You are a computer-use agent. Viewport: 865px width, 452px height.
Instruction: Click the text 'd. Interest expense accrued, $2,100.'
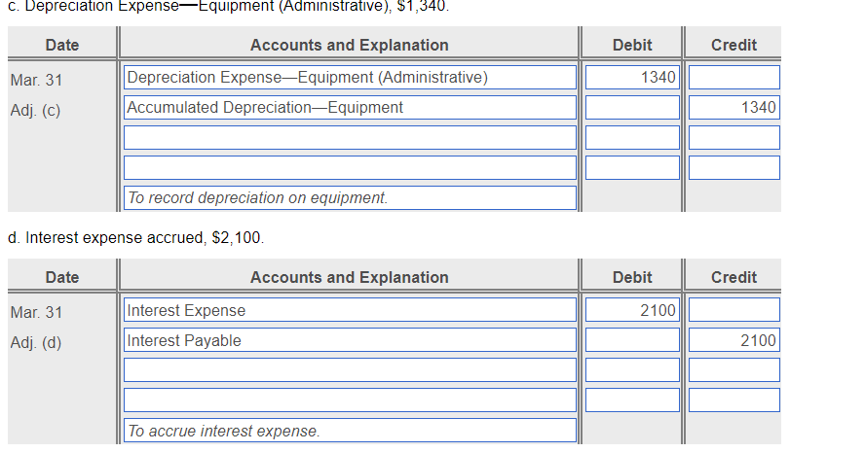[x=135, y=238]
